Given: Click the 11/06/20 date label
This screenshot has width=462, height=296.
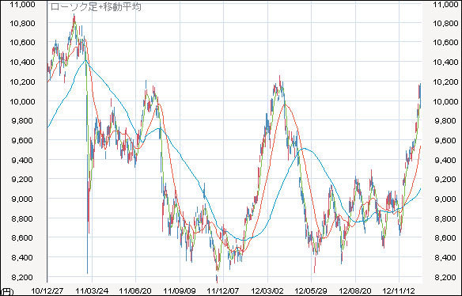Looking at the screenshot, I should pos(135,291).
